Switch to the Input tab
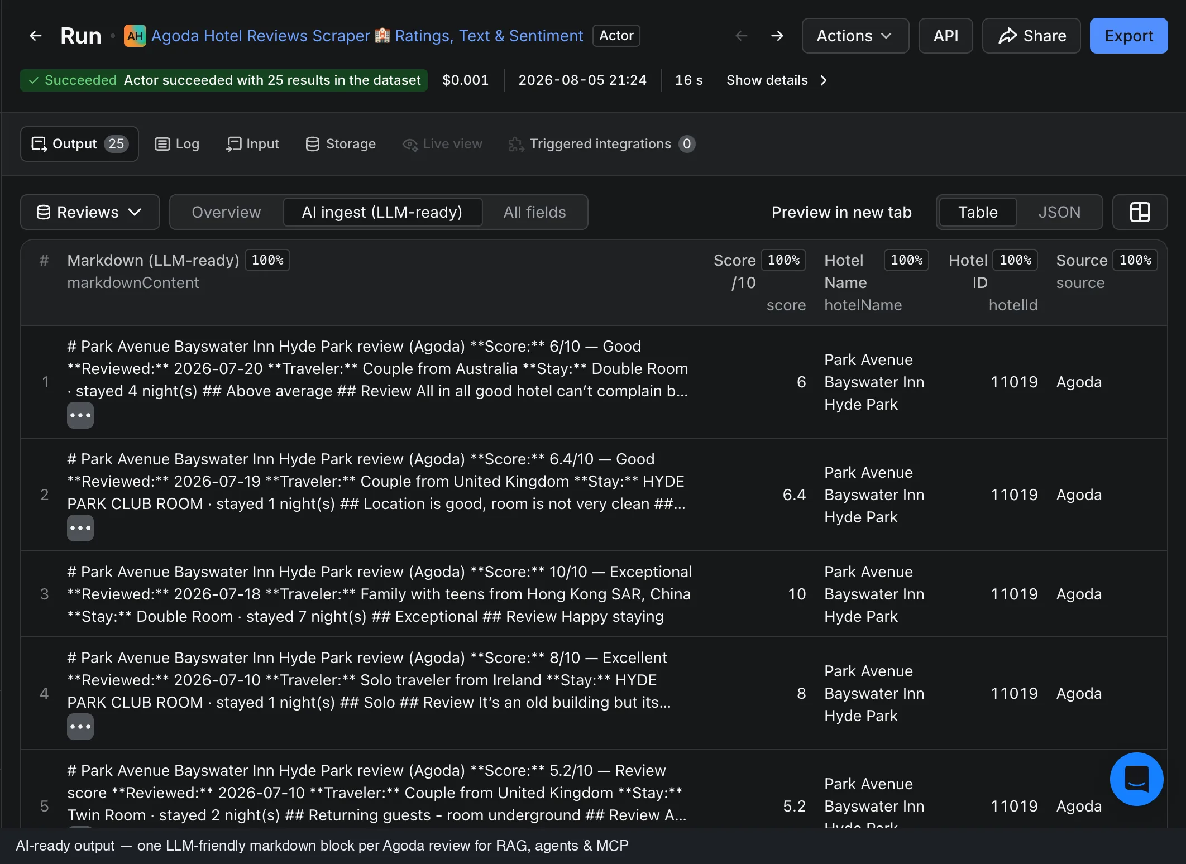 (x=252, y=144)
